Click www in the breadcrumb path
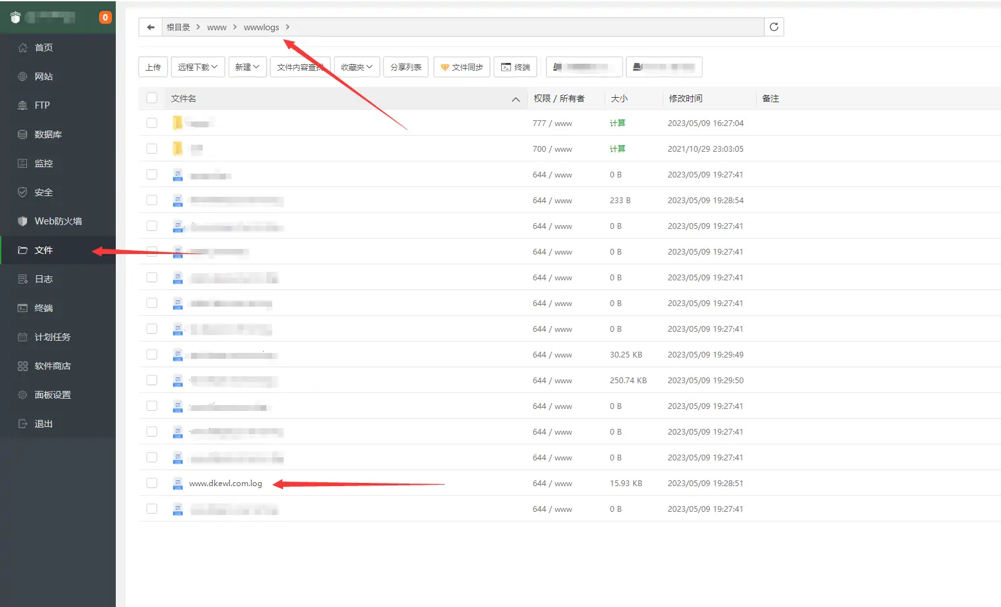The width and height of the screenshot is (1001, 607). click(217, 27)
